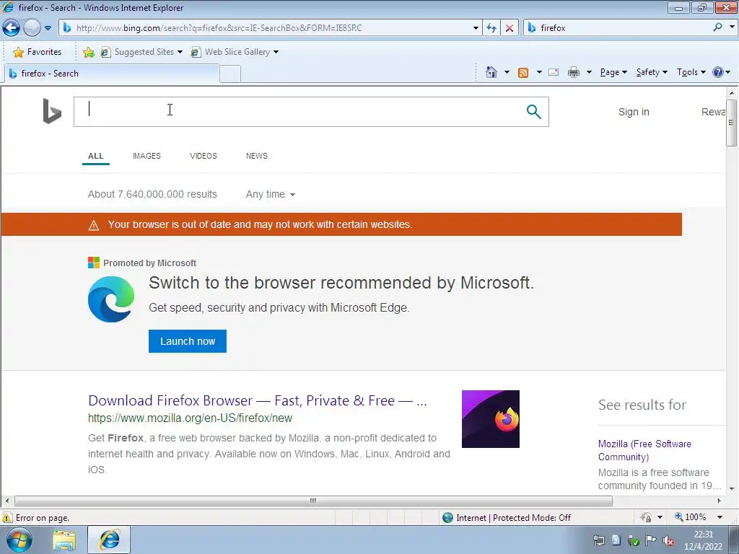Expand the Print dropdown arrow
This screenshot has height=554, width=739.
589,72
